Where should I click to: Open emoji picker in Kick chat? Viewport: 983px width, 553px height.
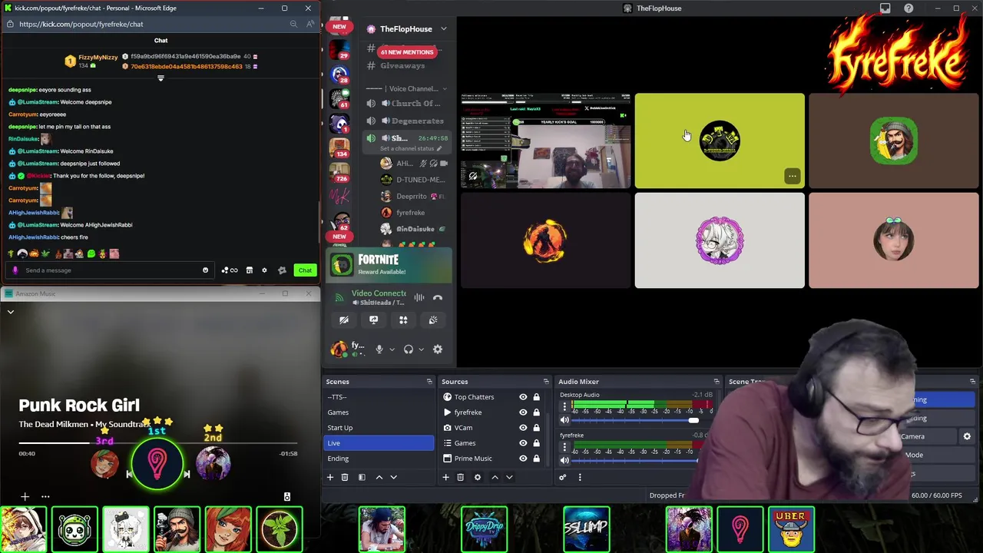(x=205, y=270)
